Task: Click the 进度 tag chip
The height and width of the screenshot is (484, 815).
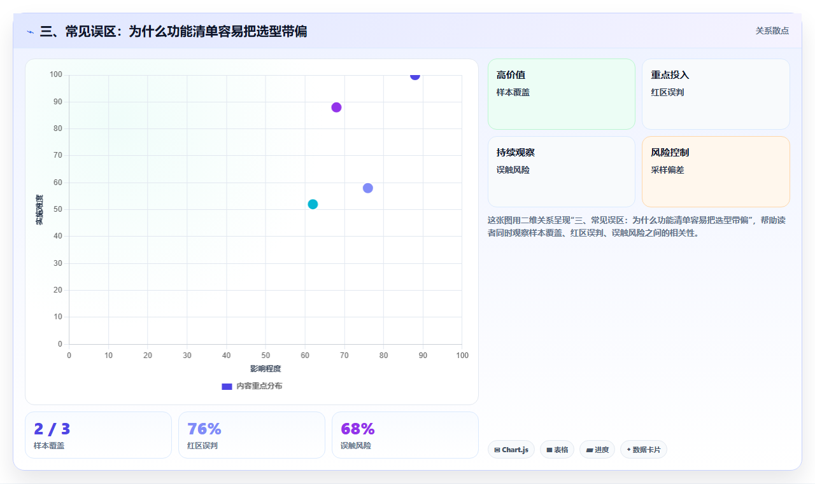Action: coord(597,450)
